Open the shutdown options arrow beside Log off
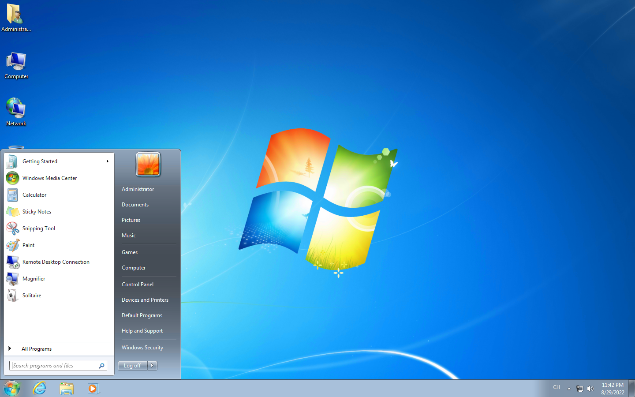Screen dimensions: 635x397 [x=152, y=366]
